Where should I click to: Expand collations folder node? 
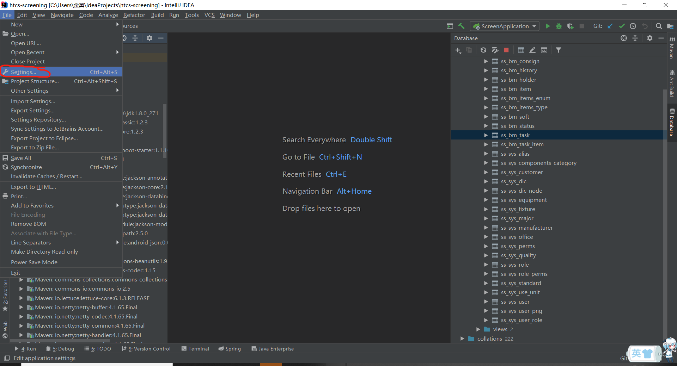[462, 339]
